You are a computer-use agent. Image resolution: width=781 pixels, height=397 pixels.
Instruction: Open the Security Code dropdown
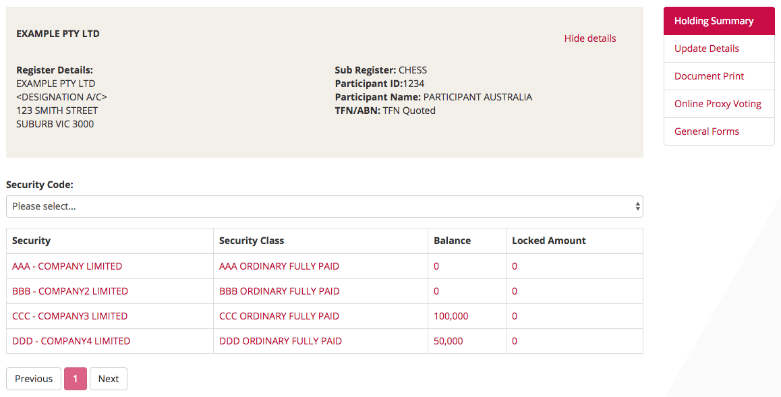(x=324, y=206)
